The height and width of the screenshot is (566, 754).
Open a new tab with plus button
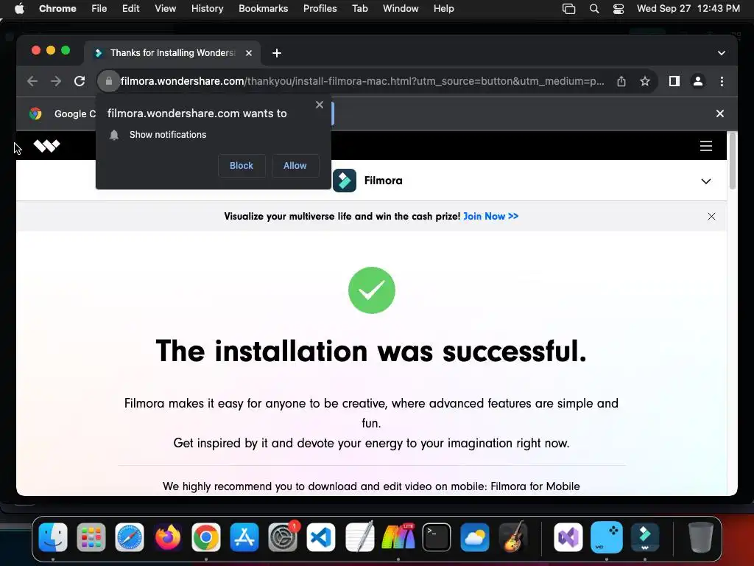coord(277,53)
